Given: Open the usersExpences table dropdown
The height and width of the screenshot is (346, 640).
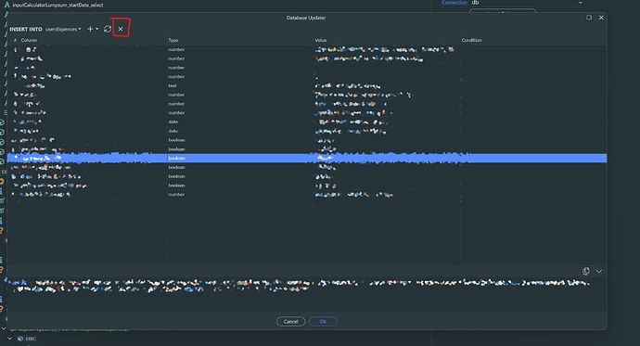Looking at the screenshot, I should point(63,30).
